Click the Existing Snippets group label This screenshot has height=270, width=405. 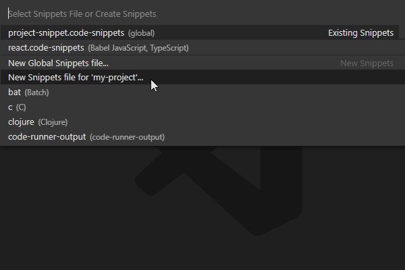[x=361, y=33]
